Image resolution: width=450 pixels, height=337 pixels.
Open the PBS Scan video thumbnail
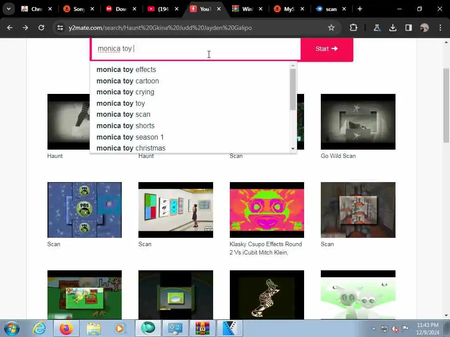click(x=84, y=210)
